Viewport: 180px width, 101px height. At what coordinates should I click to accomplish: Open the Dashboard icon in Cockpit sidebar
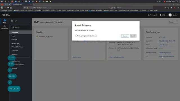click(4, 27)
